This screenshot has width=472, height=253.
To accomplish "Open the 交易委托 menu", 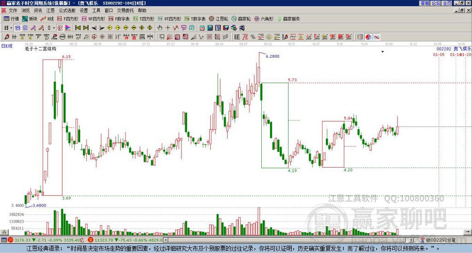I will (124, 10).
